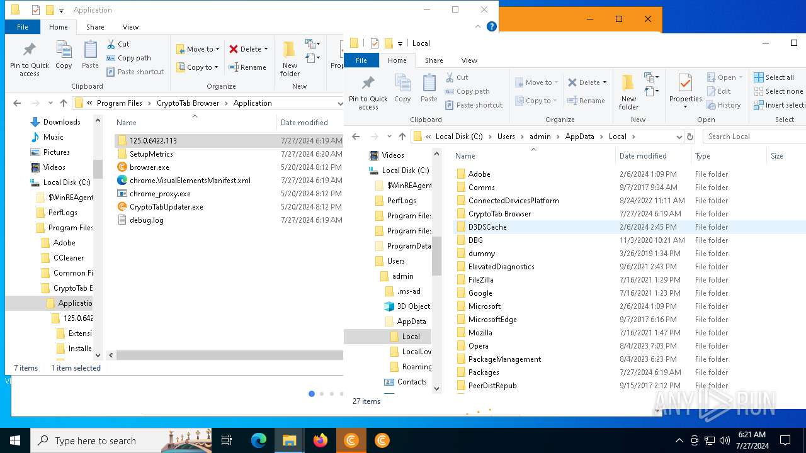The width and height of the screenshot is (806, 453).
Task: Click Paste shortcut in Application window
Action: (135, 72)
